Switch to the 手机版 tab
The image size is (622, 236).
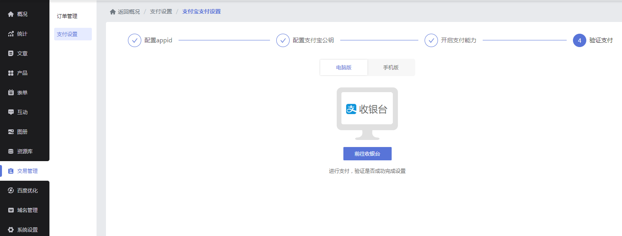coord(391,67)
